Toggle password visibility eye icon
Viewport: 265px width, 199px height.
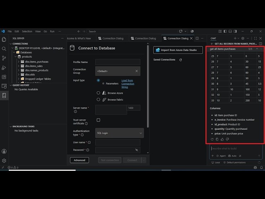click(x=137, y=150)
